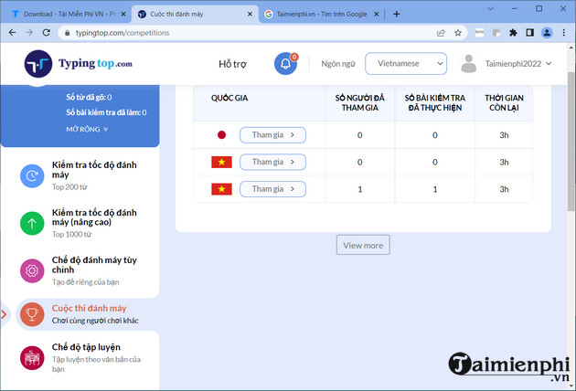Screen dimensions: 576x391
Task: Toggle the browser side panel icon
Action: (x=529, y=33)
